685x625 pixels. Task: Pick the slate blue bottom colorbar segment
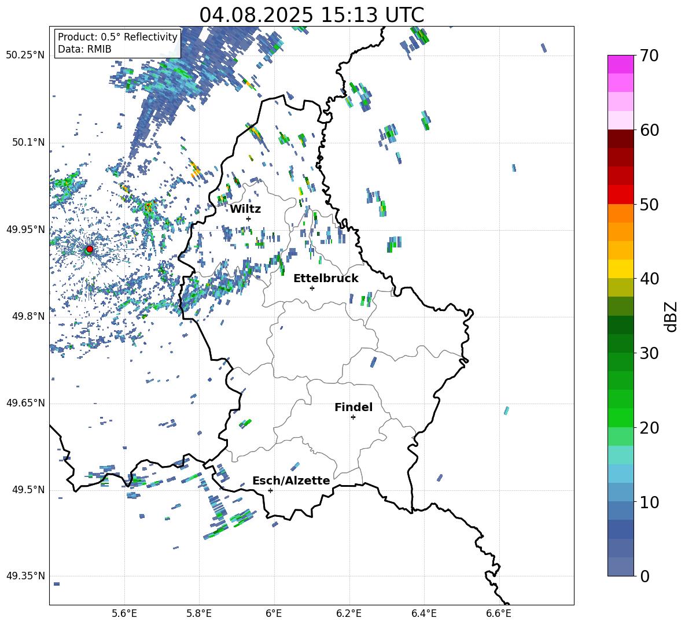point(621,567)
